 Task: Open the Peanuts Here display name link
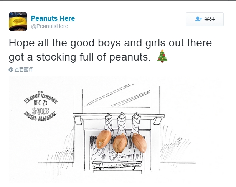point(53,18)
